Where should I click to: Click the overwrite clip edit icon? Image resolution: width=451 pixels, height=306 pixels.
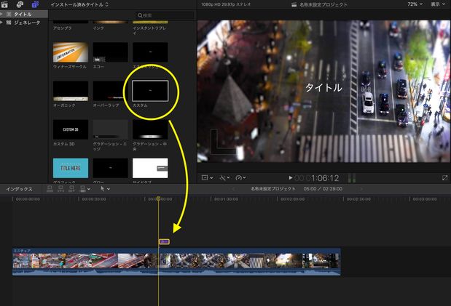[x=82, y=188]
